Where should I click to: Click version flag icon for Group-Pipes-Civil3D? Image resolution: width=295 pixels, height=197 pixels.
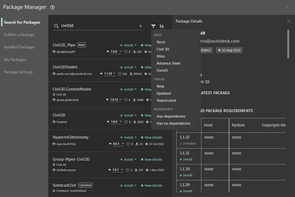click(x=110, y=170)
